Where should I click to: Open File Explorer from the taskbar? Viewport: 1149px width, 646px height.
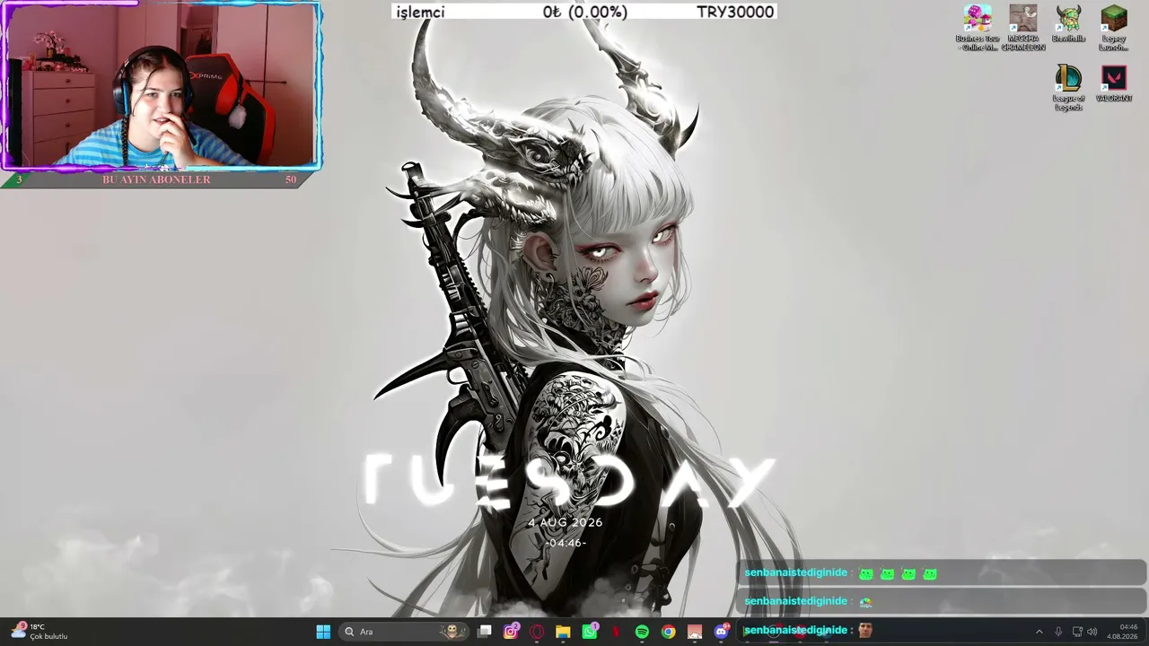coord(563,632)
